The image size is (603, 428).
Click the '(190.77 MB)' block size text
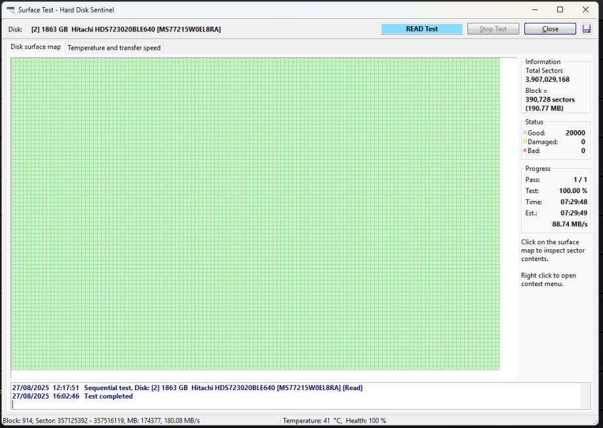[x=544, y=108]
